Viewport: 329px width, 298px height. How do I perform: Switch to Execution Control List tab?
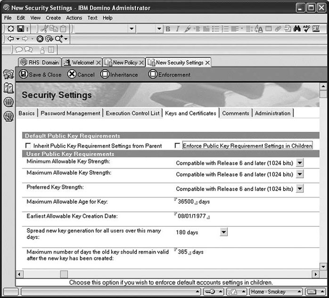coord(132,113)
